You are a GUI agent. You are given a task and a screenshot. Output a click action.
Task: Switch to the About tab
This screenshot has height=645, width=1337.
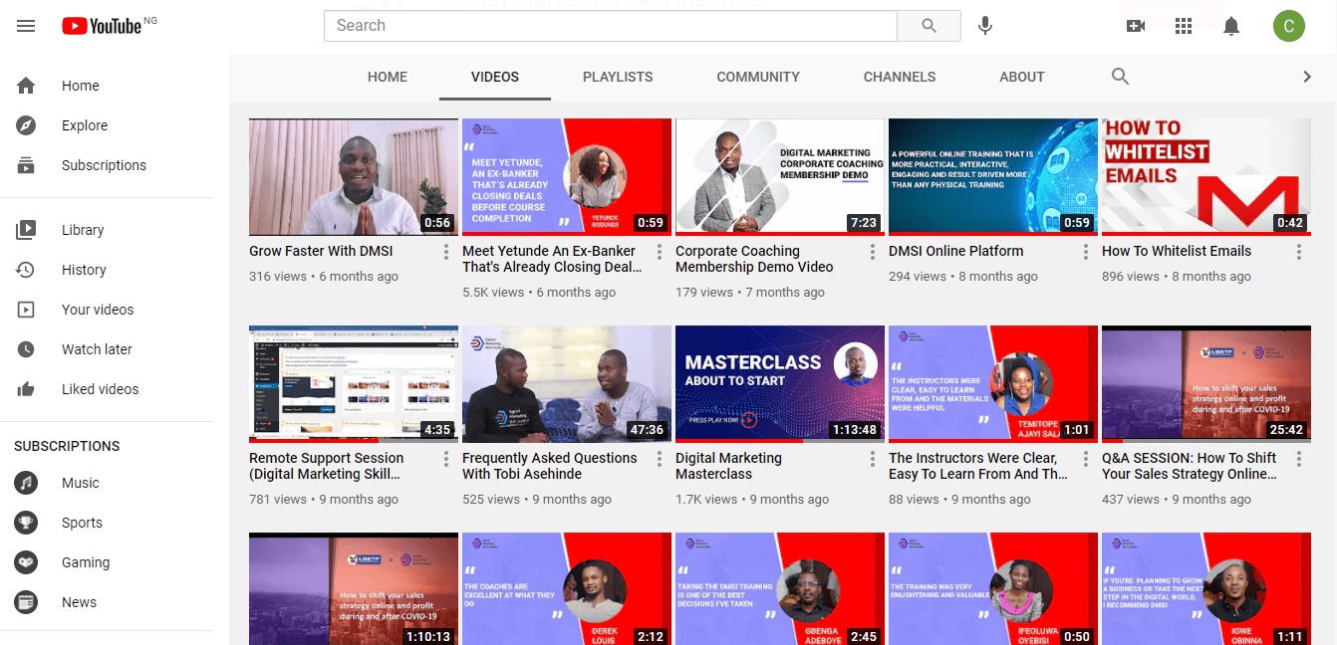(x=1022, y=77)
